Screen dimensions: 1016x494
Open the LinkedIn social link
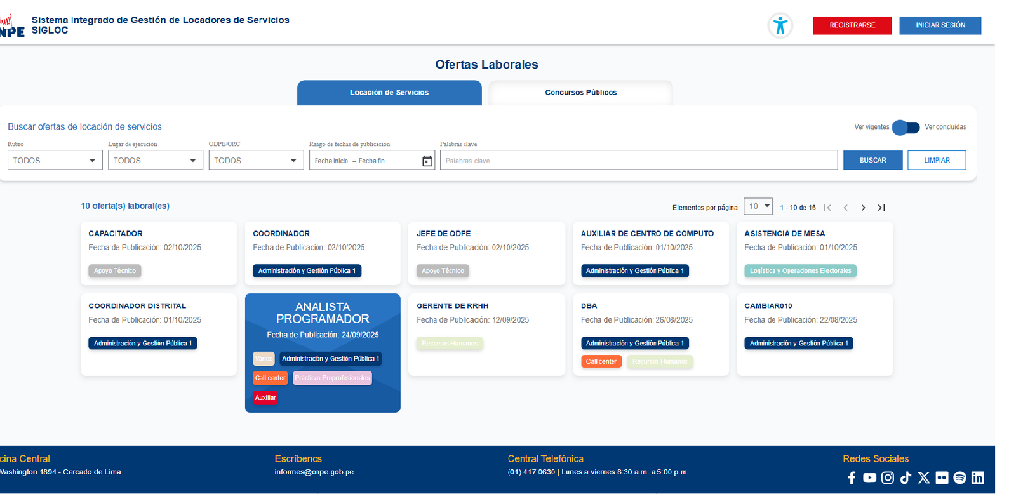point(978,477)
